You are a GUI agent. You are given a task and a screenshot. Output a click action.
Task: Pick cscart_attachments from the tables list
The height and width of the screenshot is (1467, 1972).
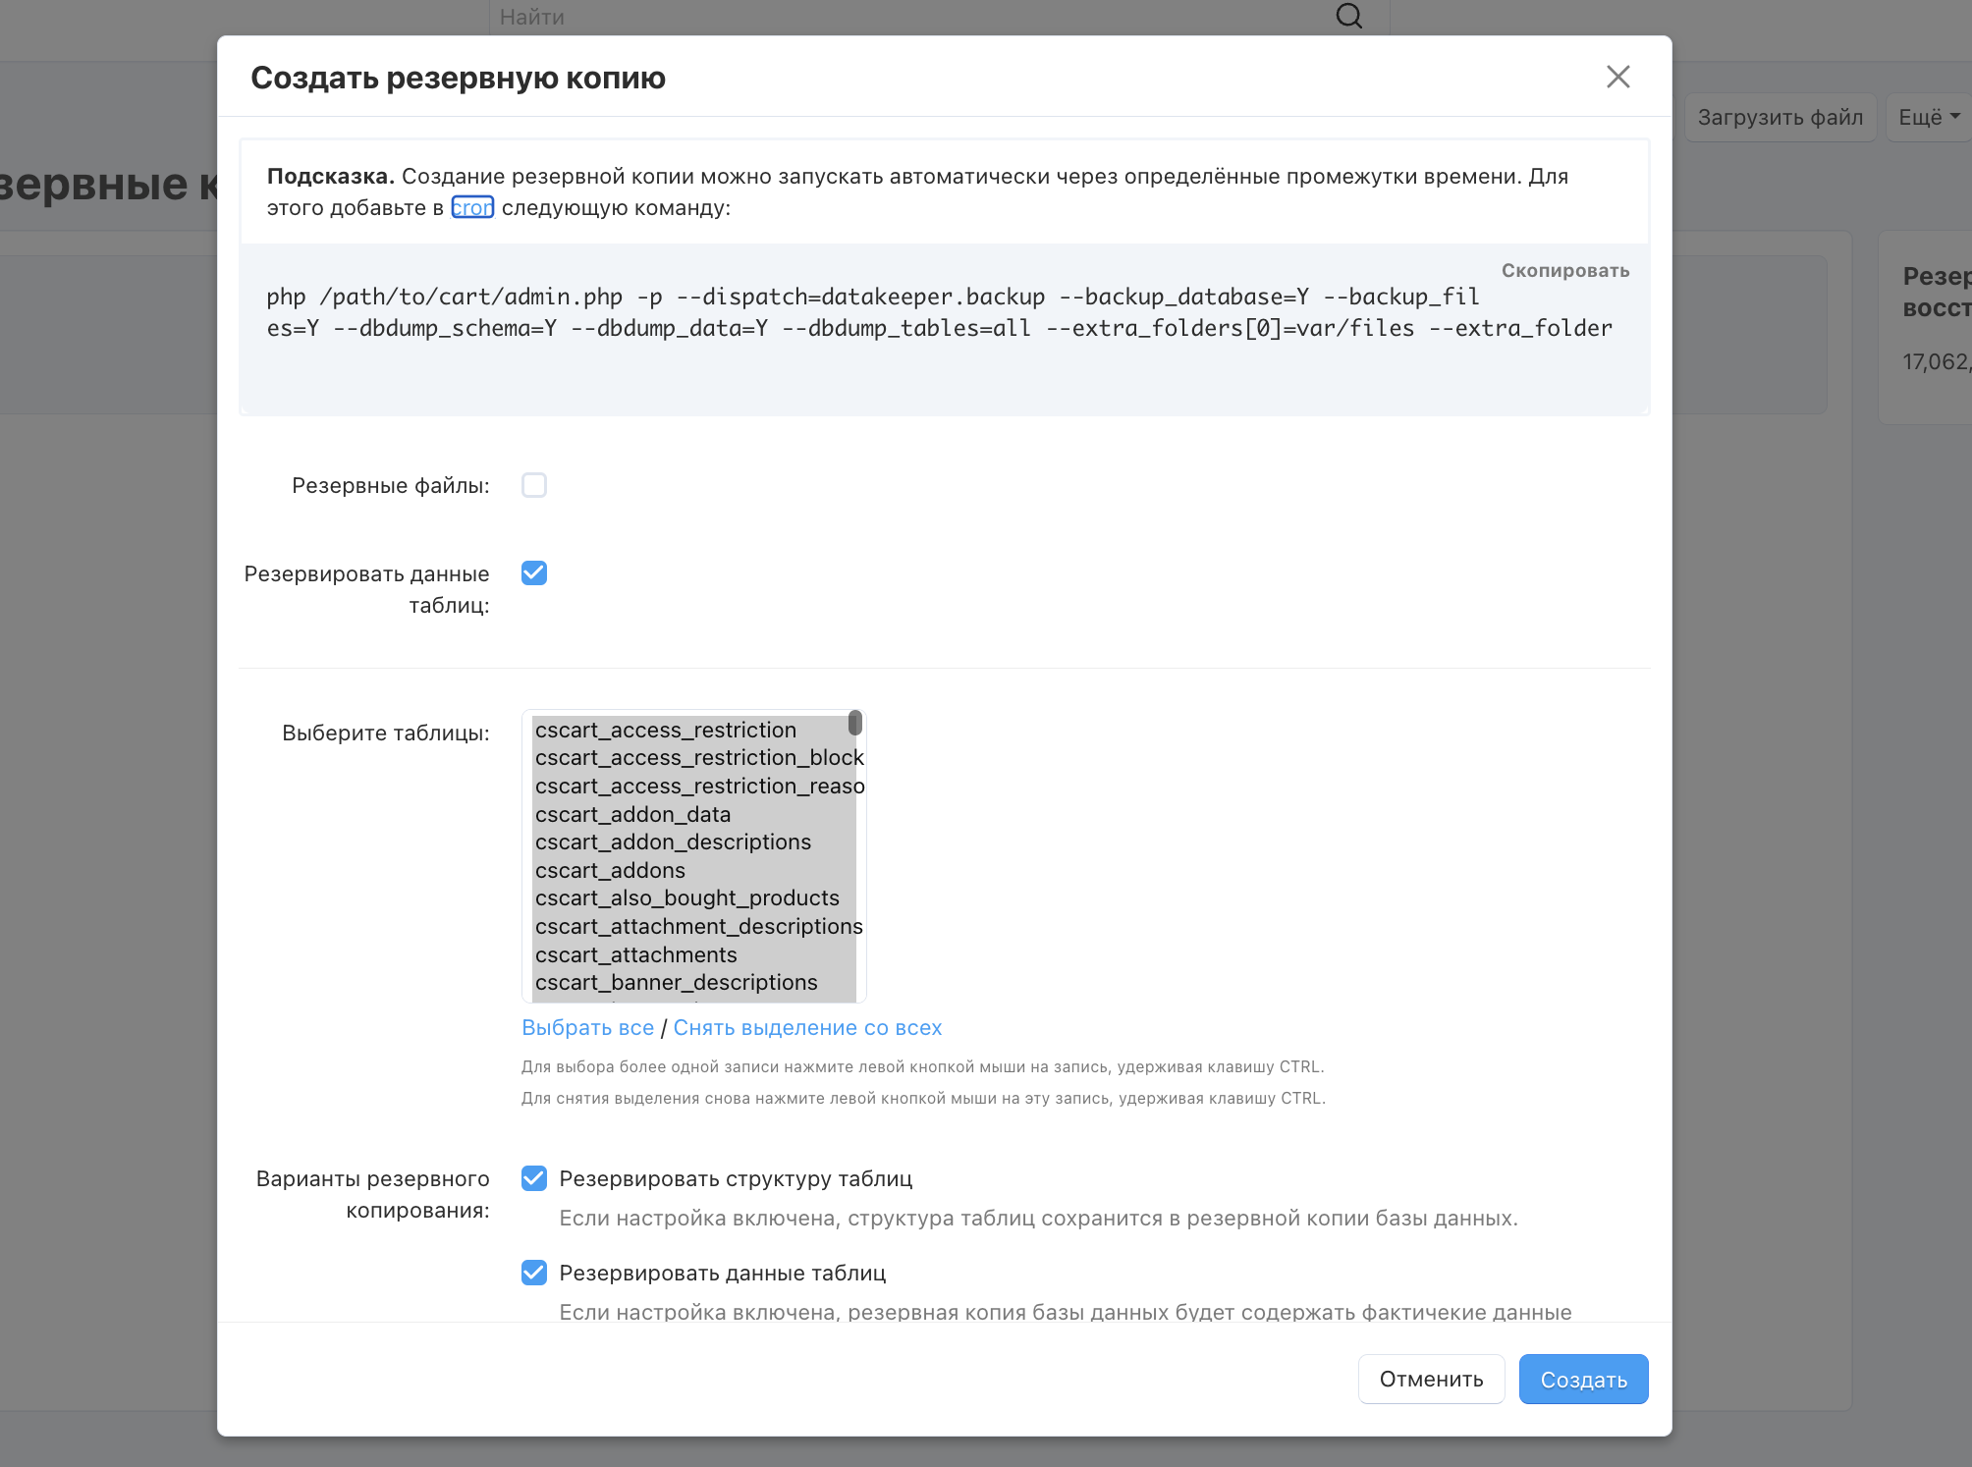pos(635,955)
